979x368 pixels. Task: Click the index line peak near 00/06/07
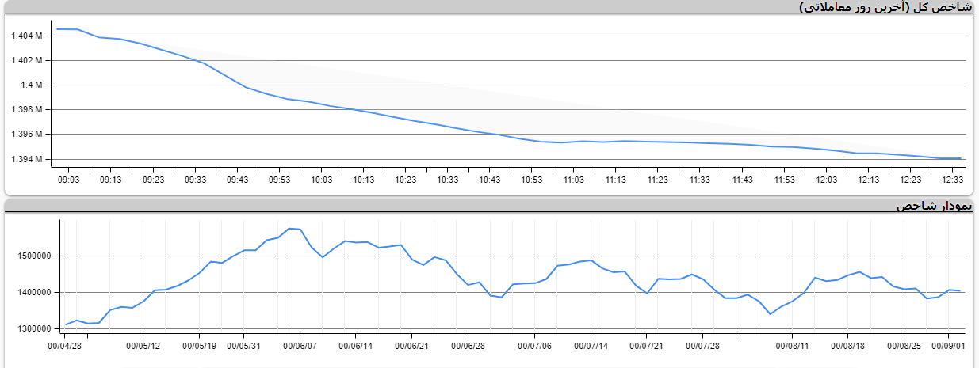(x=290, y=228)
